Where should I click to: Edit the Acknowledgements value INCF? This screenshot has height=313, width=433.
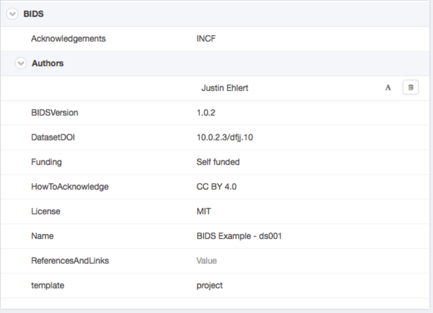click(206, 39)
